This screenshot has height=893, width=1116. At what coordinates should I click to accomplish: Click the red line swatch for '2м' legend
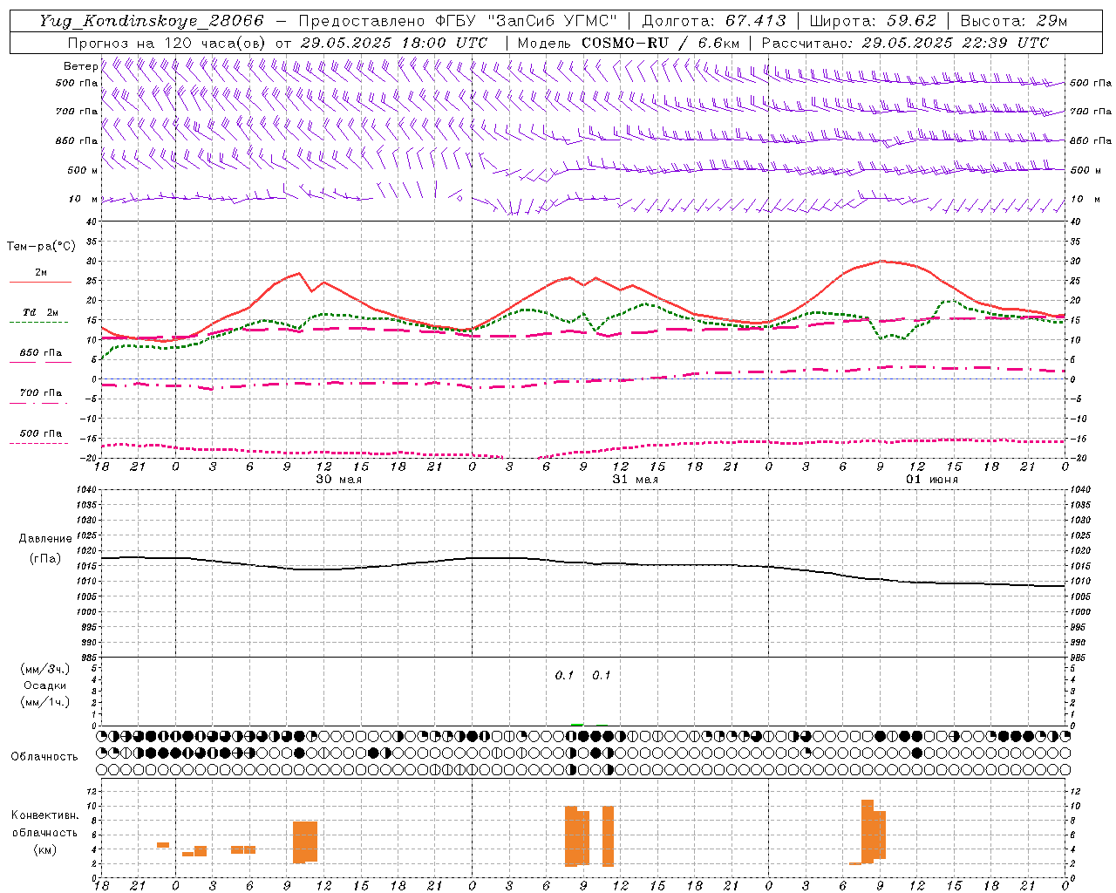40,282
